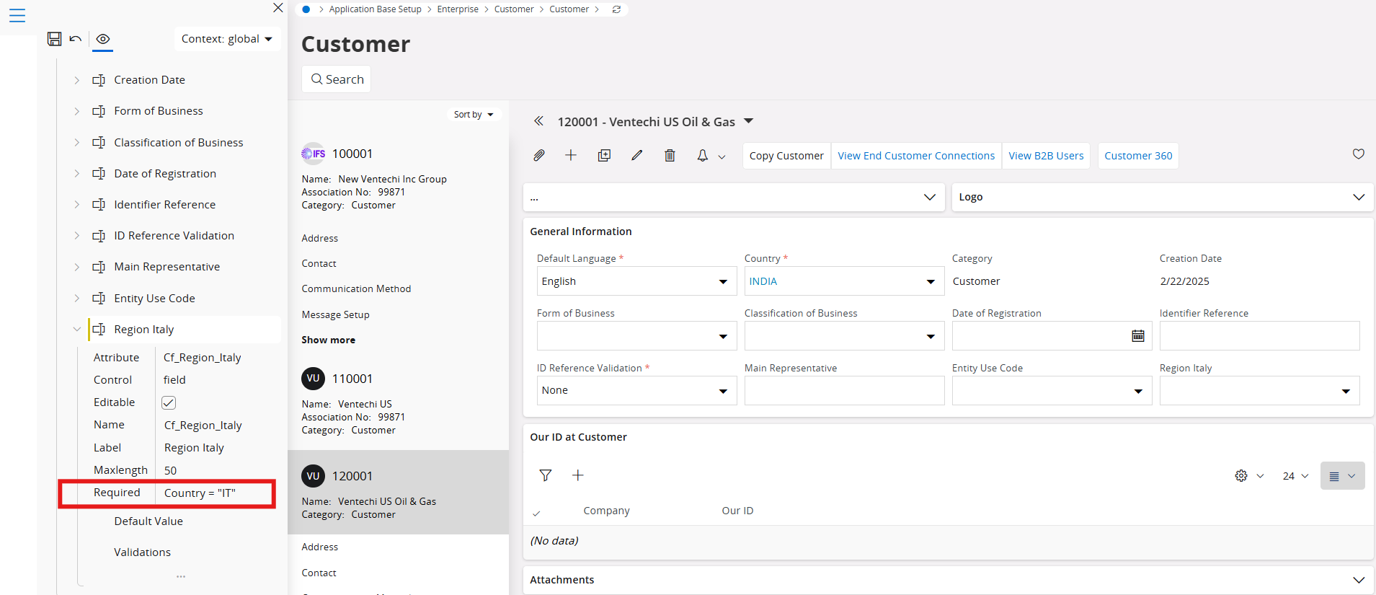Collapse the record list with double chevron

[538, 121]
